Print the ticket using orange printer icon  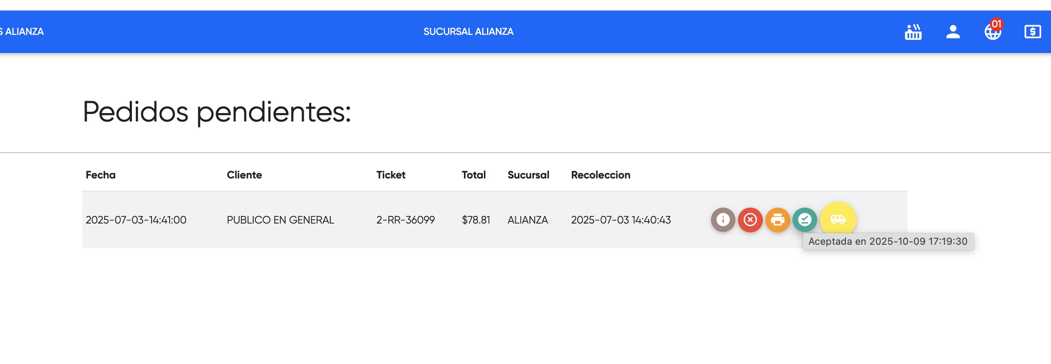(777, 220)
